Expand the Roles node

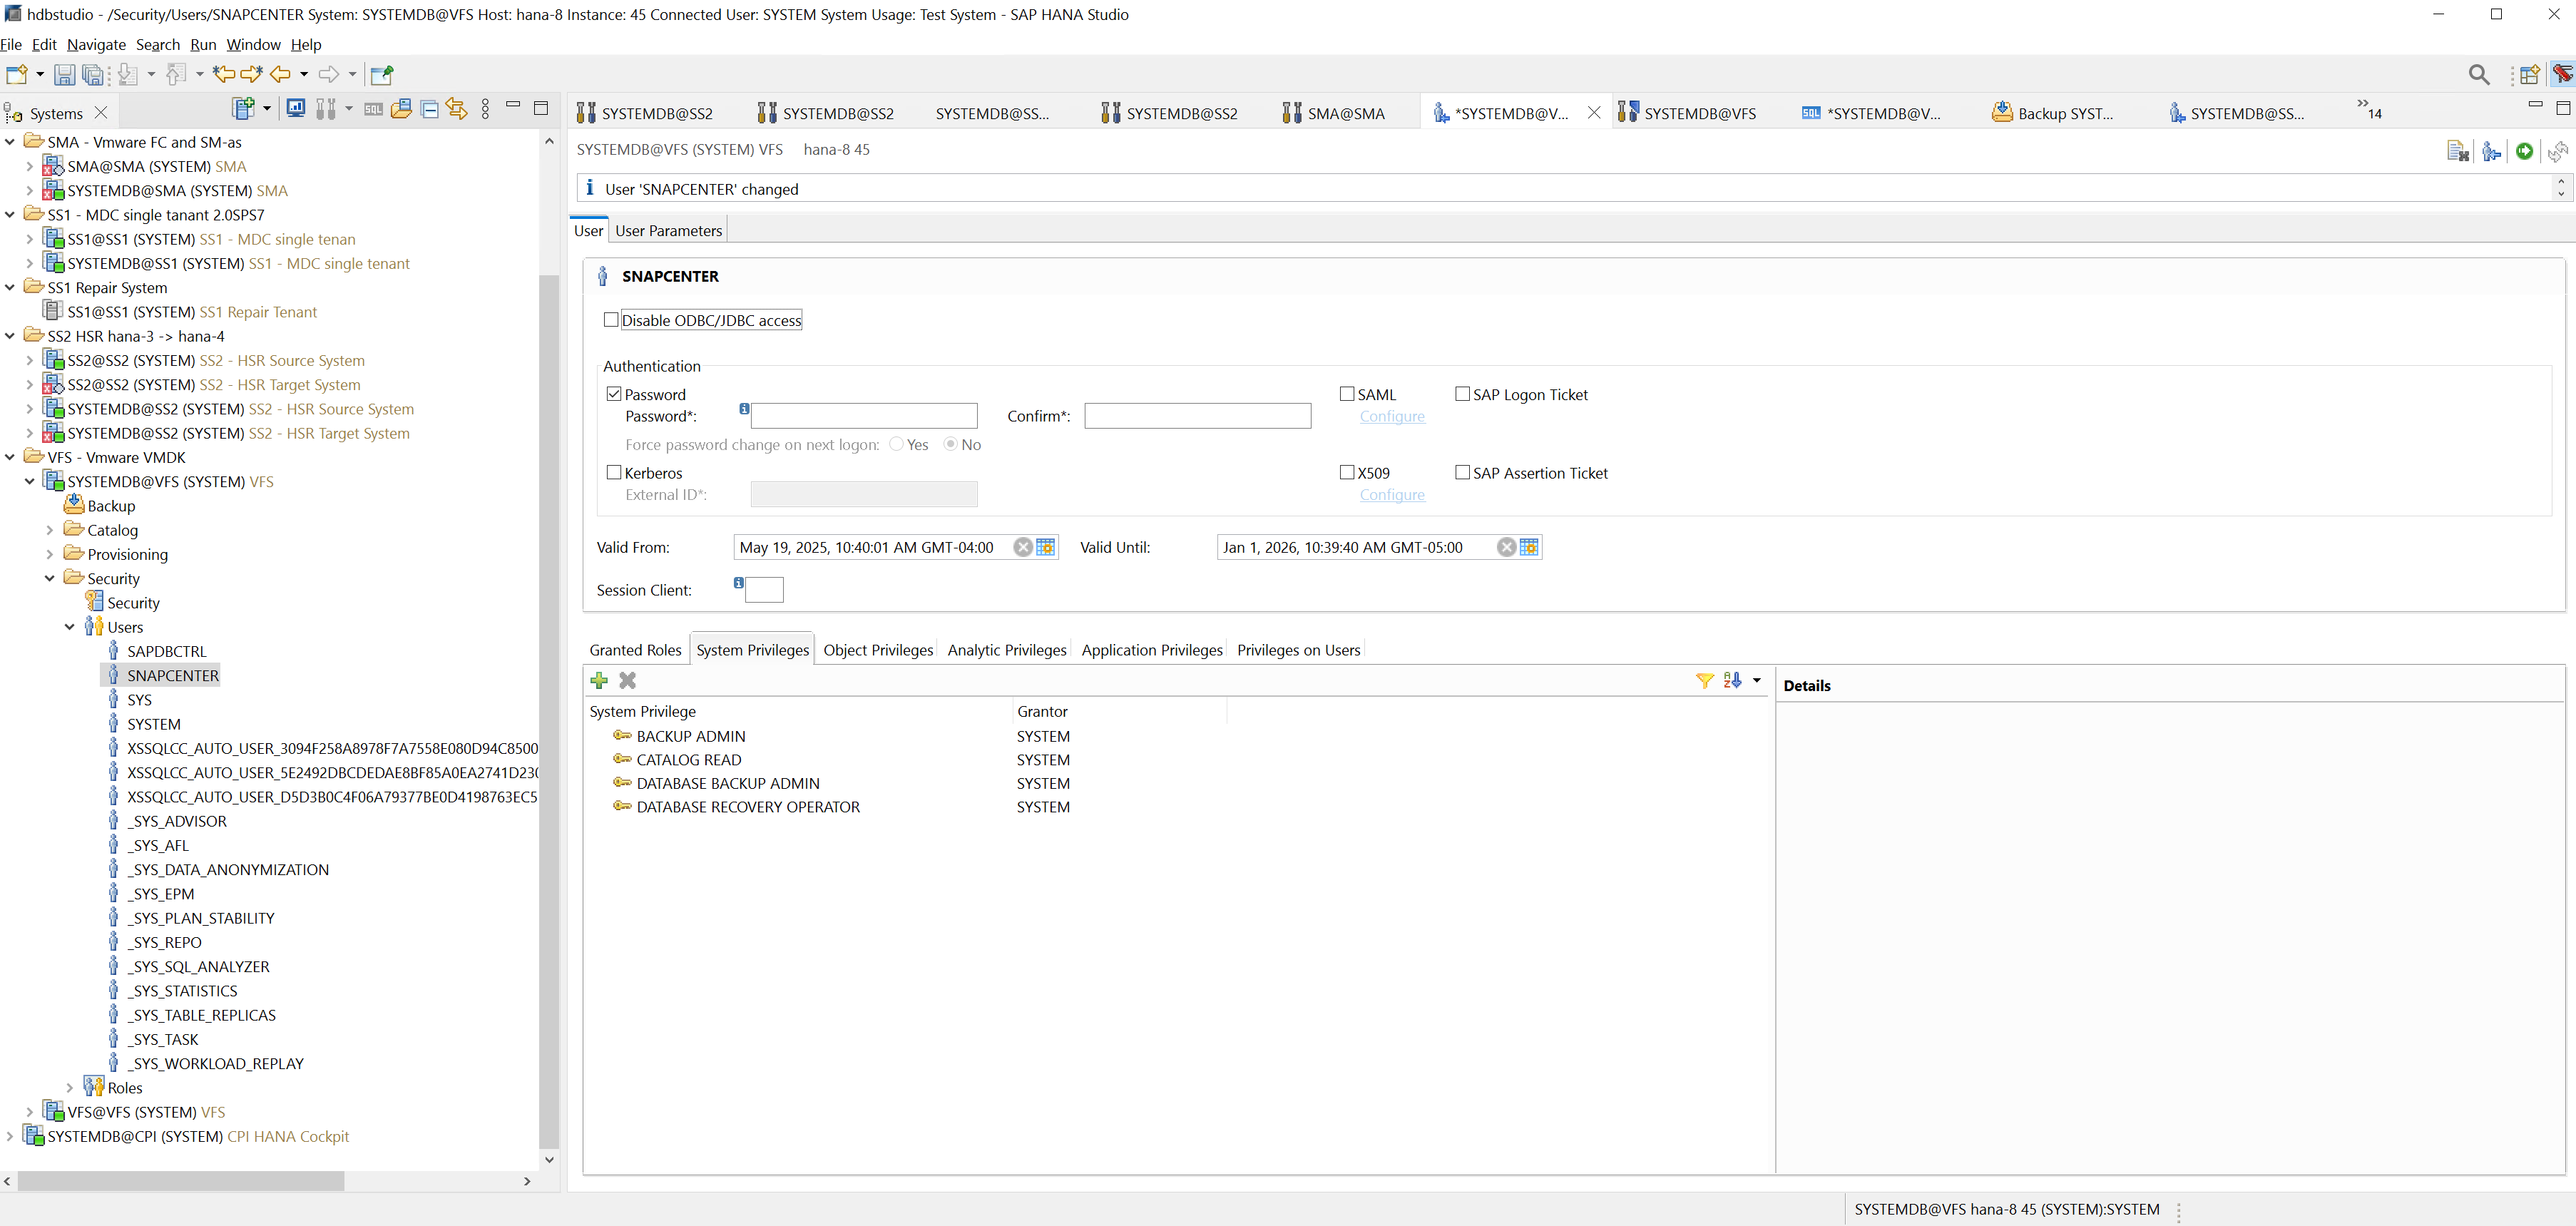[x=70, y=1088]
